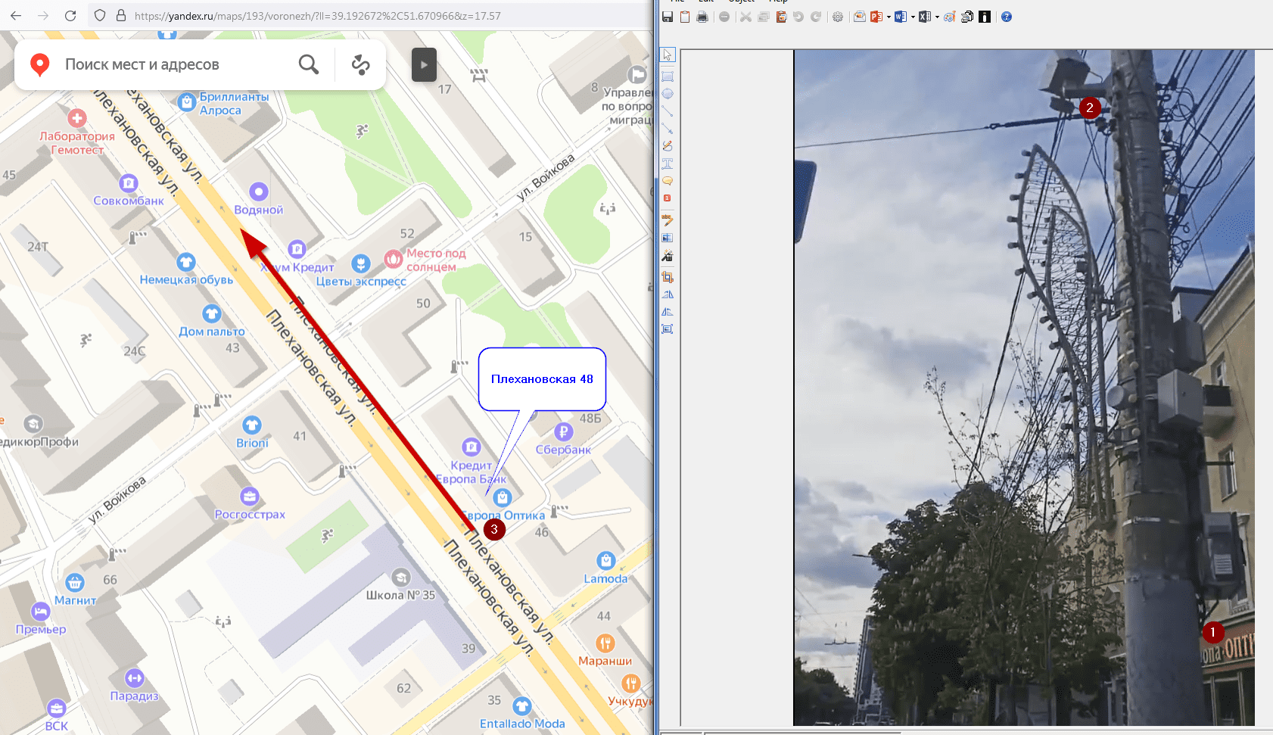This screenshot has height=735, width=1273.
Task: Open the route builder icon on Yandex Maps
Action: pos(360,64)
